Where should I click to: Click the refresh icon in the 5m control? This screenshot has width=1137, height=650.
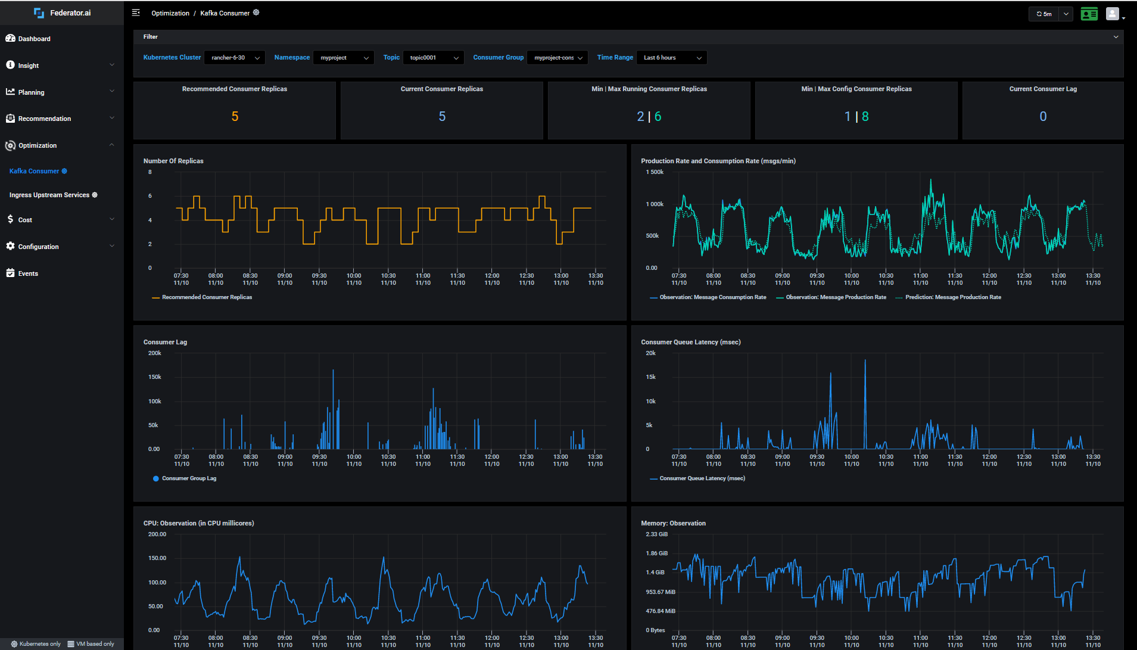(x=1039, y=14)
